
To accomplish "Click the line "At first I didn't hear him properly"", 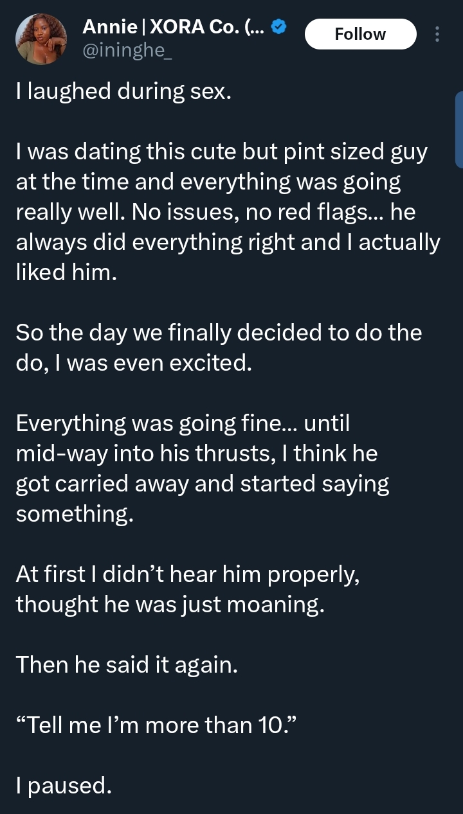I will (x=187, y=574).
